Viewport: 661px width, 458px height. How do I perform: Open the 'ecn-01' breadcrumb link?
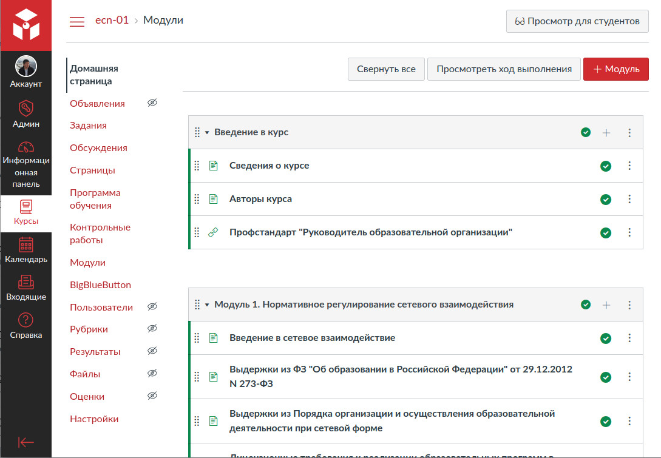(x=112, y=21)
